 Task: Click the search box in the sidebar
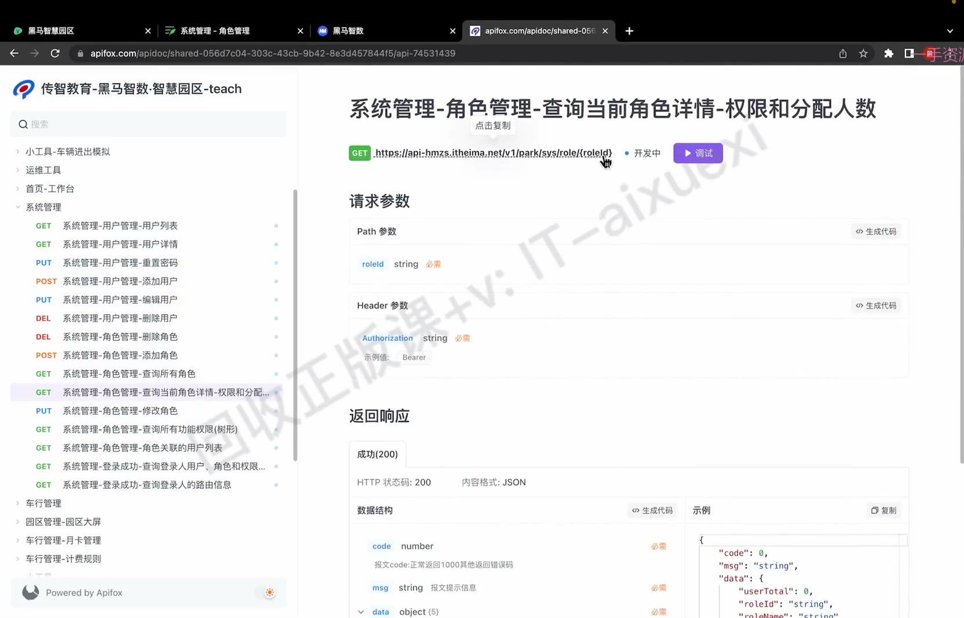(x=148, y=124)
